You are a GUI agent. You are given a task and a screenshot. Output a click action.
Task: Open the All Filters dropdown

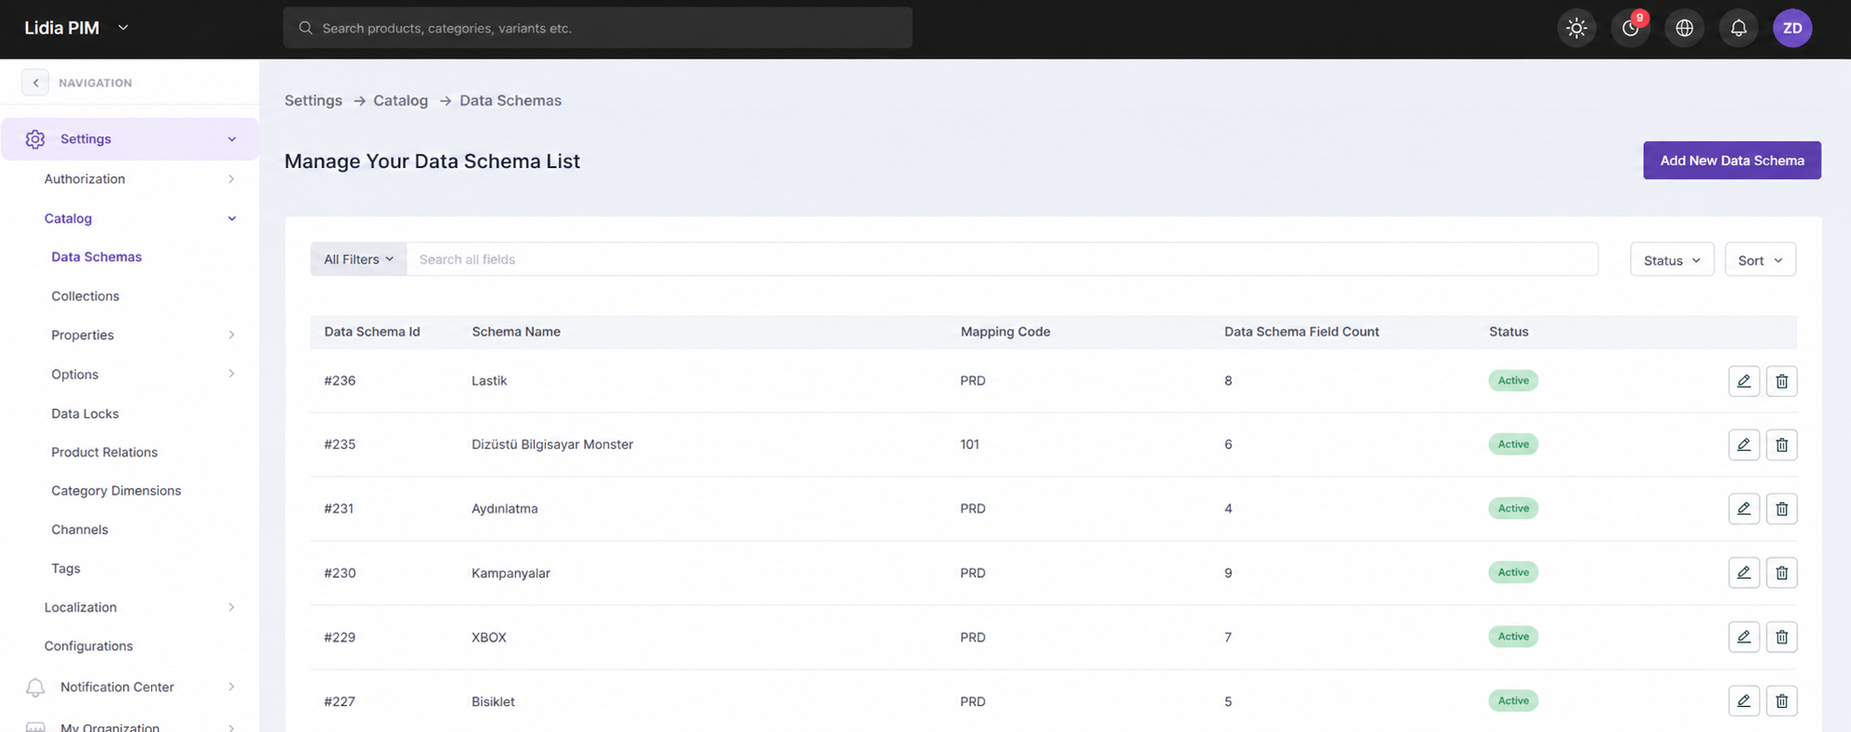(x=358, y=260)
